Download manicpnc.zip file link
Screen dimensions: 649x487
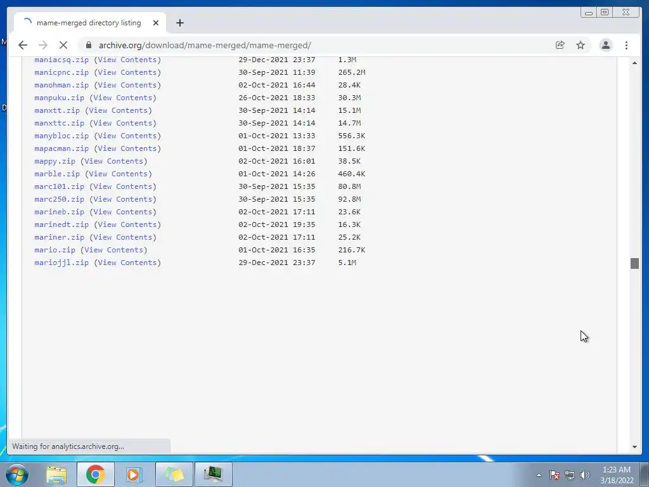coord(61,72)
